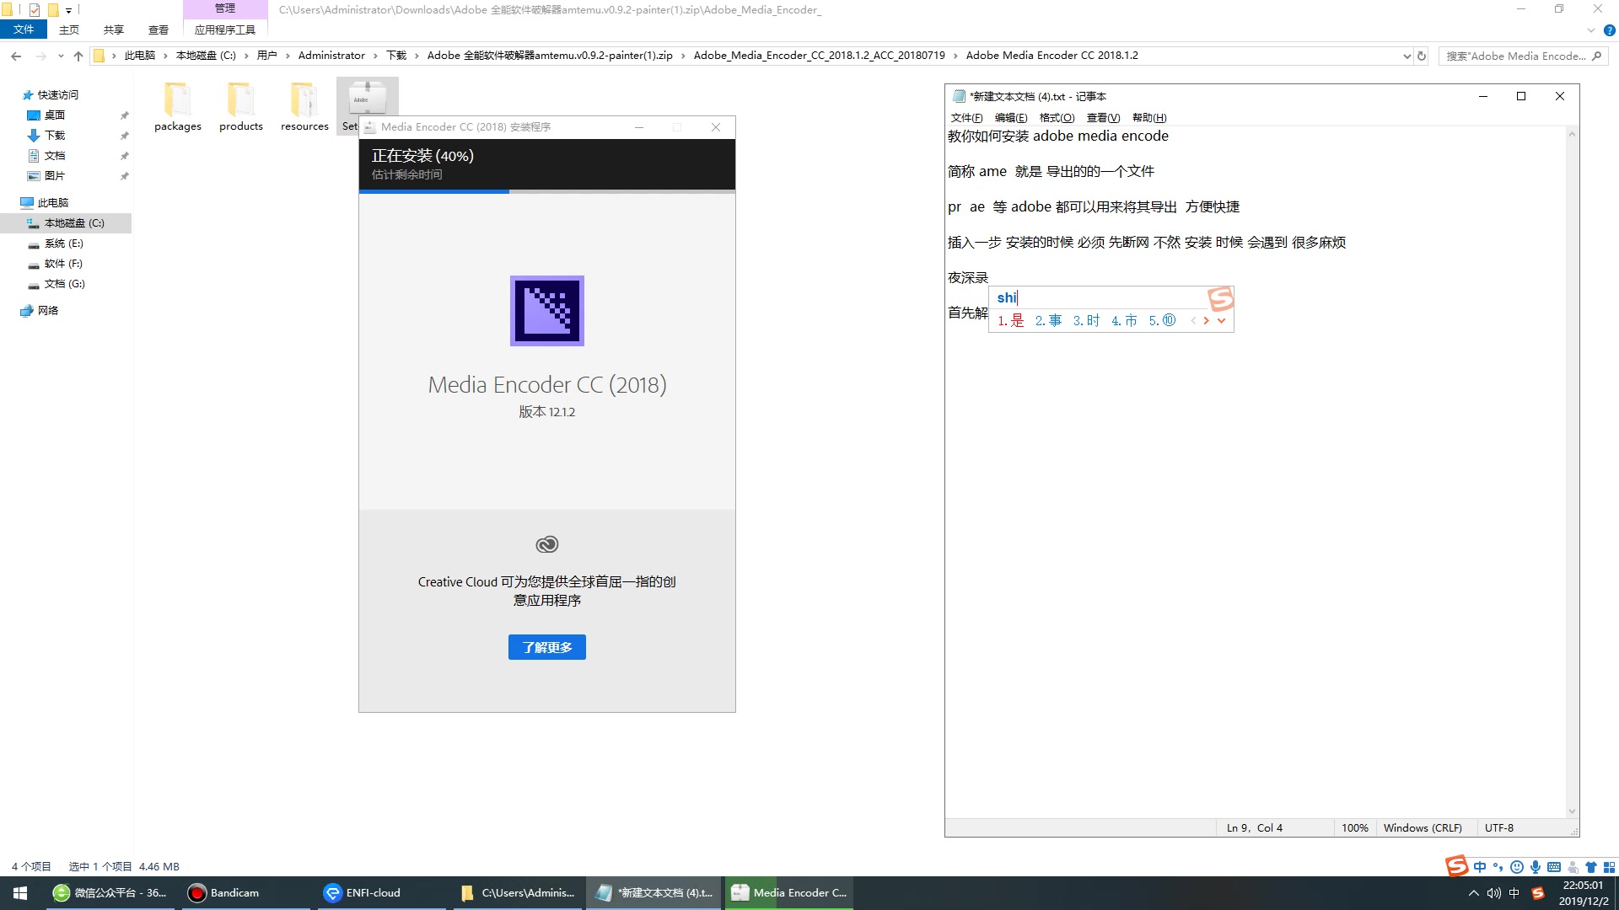The width and height of the screenshot is (1619, 910).
Task: Open the quick access toolbar customize dropdown
Action: (x=68, y=10)
